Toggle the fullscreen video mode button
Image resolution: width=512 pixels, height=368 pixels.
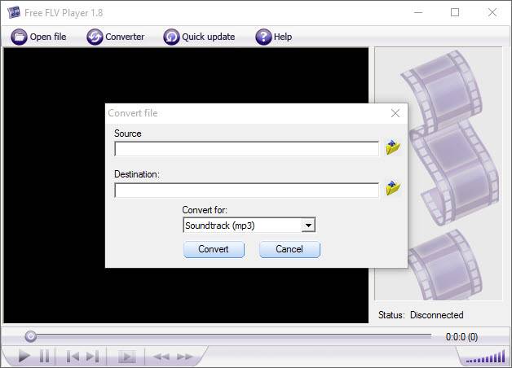point(126,357)
